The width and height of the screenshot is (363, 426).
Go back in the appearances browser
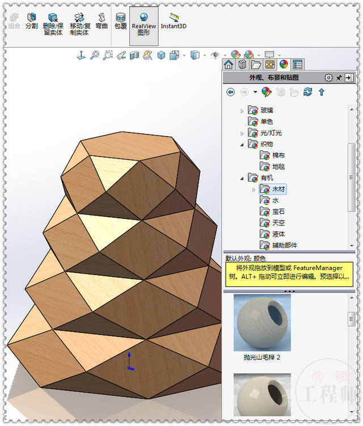(x=231, y=92)
